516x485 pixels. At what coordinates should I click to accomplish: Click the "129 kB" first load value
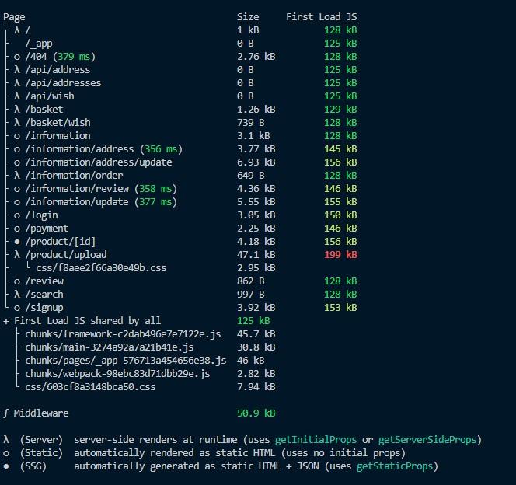(x=340, y=110)
